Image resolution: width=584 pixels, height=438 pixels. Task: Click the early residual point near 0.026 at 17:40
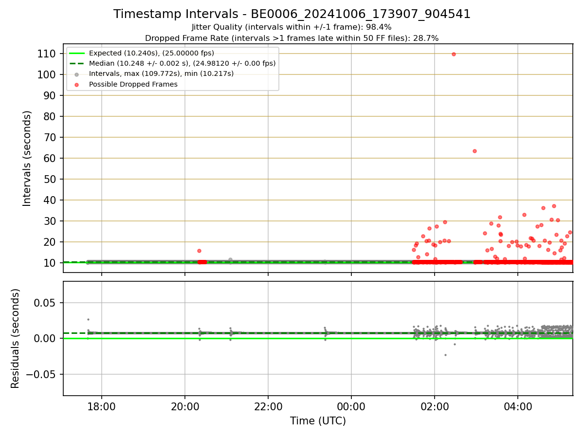coord(88,319)
